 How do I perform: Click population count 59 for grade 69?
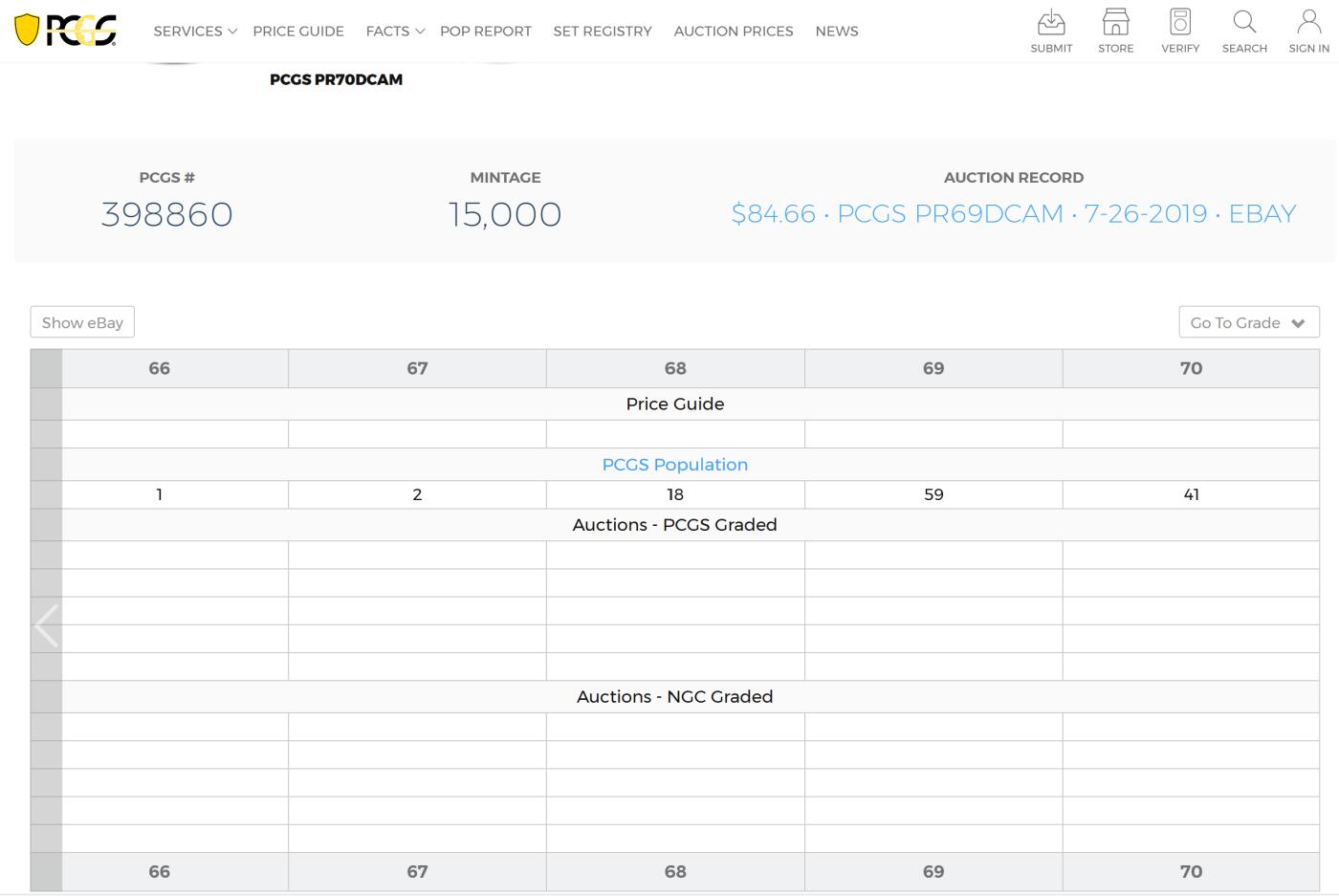pos(933,494)
